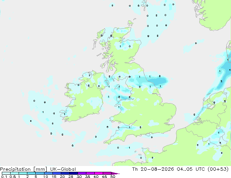Click the 45–50 mm legend color swatch
The width and height of the screenshot is (231, 178).
coord(107,173)
